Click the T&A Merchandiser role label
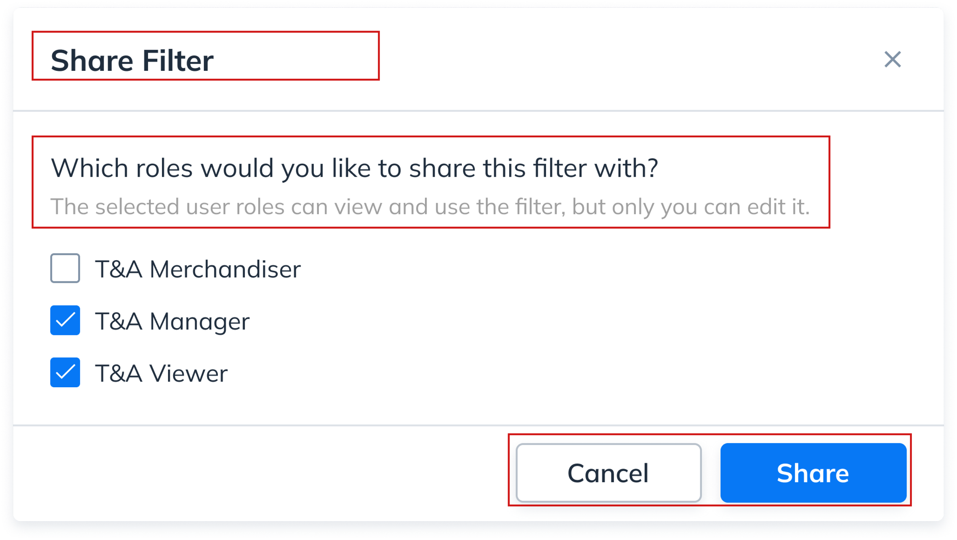Screen dimensions: 957x540 point(198,269)
